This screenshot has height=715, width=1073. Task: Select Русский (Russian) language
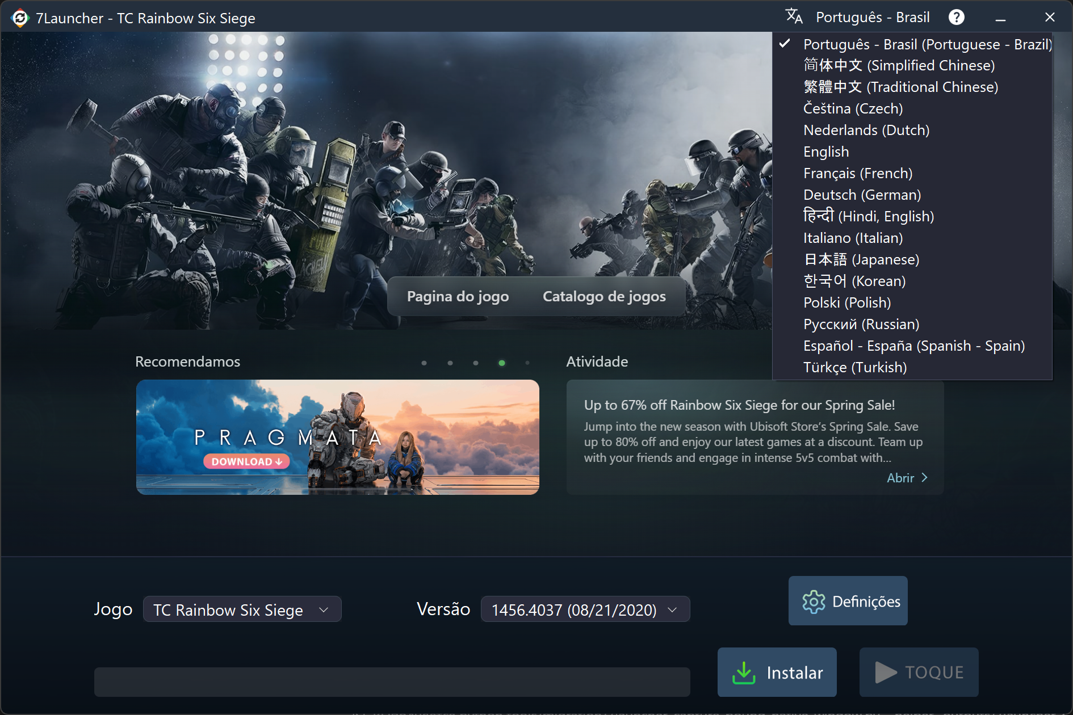tap(912, 325)
